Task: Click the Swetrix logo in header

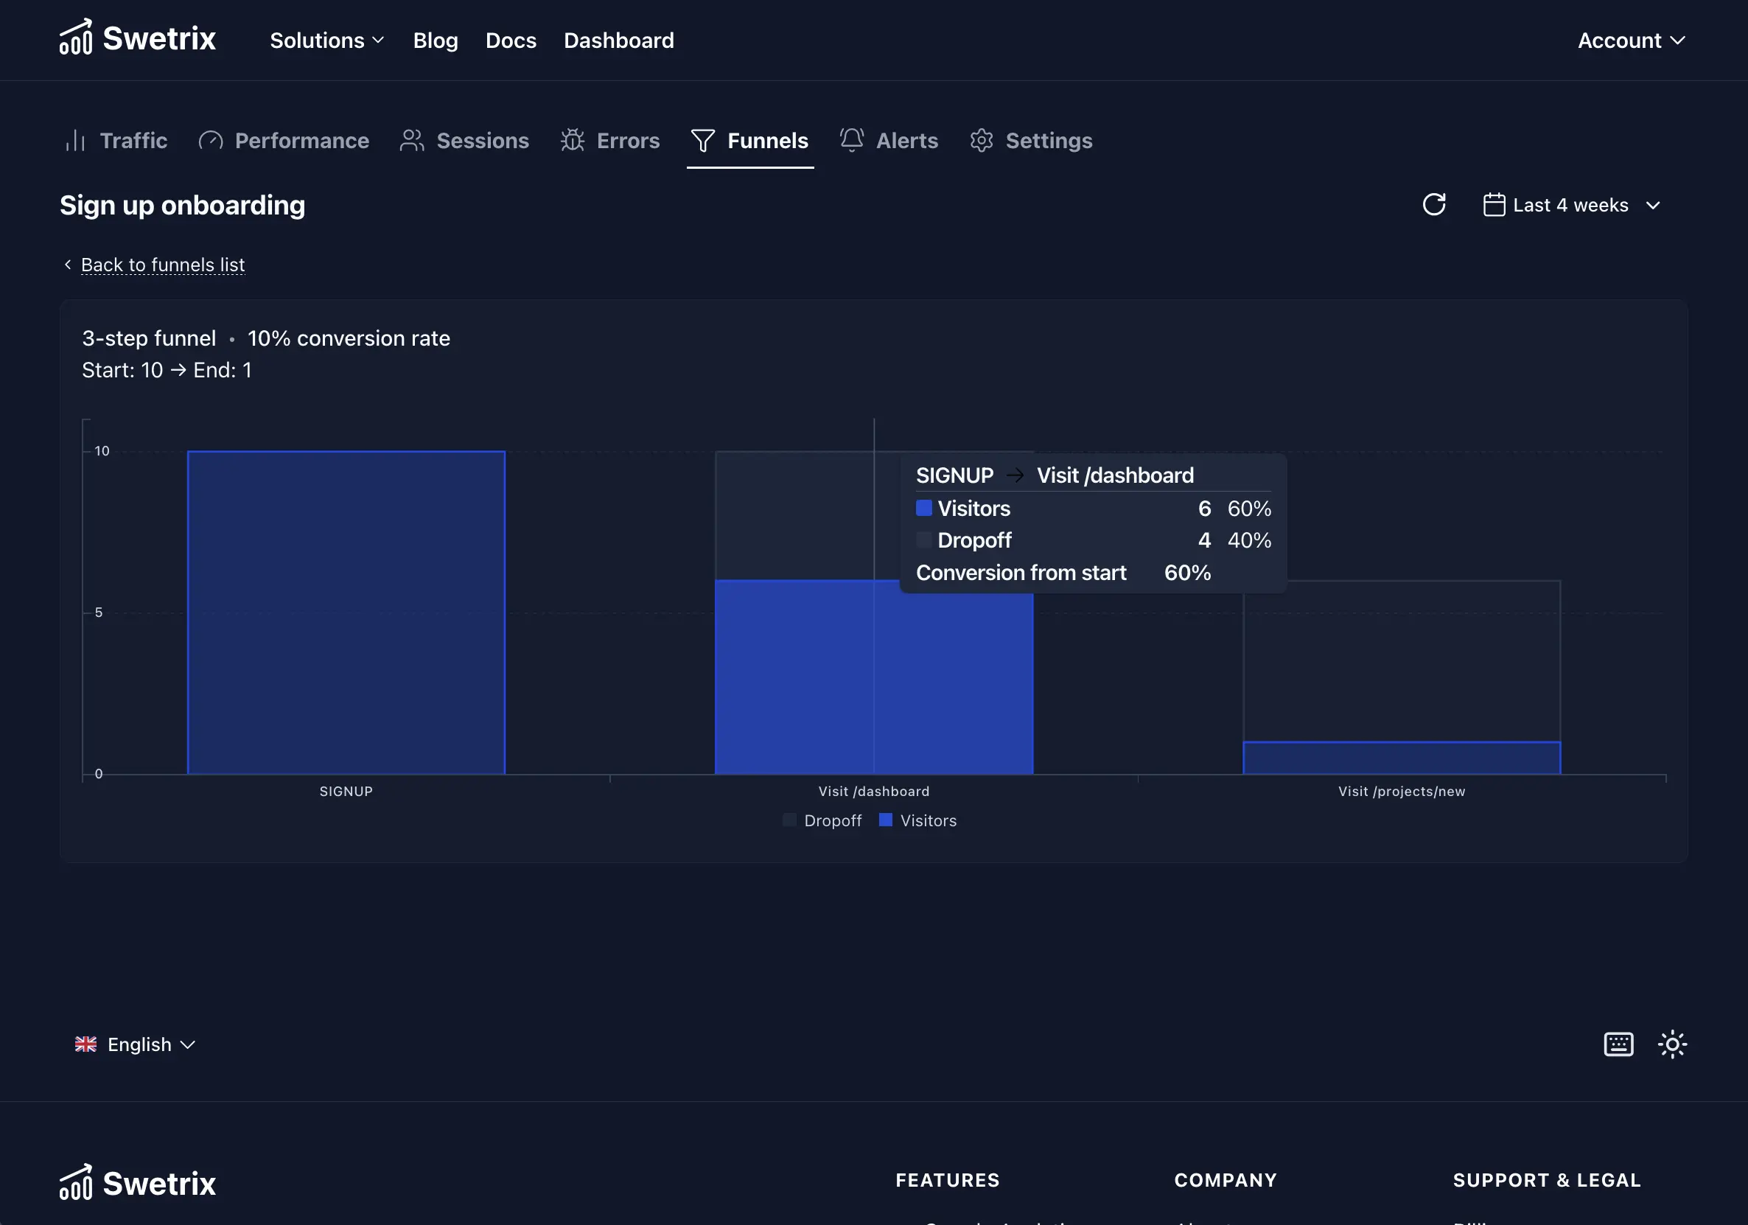Action: point(138,39)
